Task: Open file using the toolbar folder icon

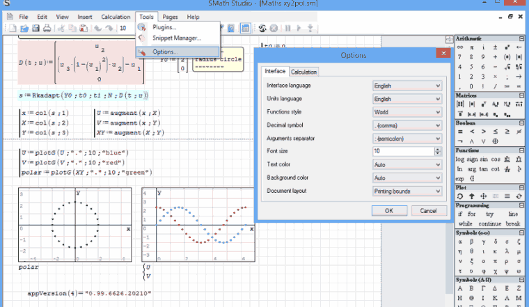Action: pos(24,29)
